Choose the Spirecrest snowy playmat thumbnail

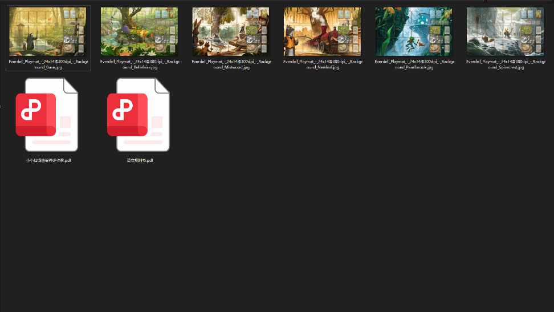point(505,31)
